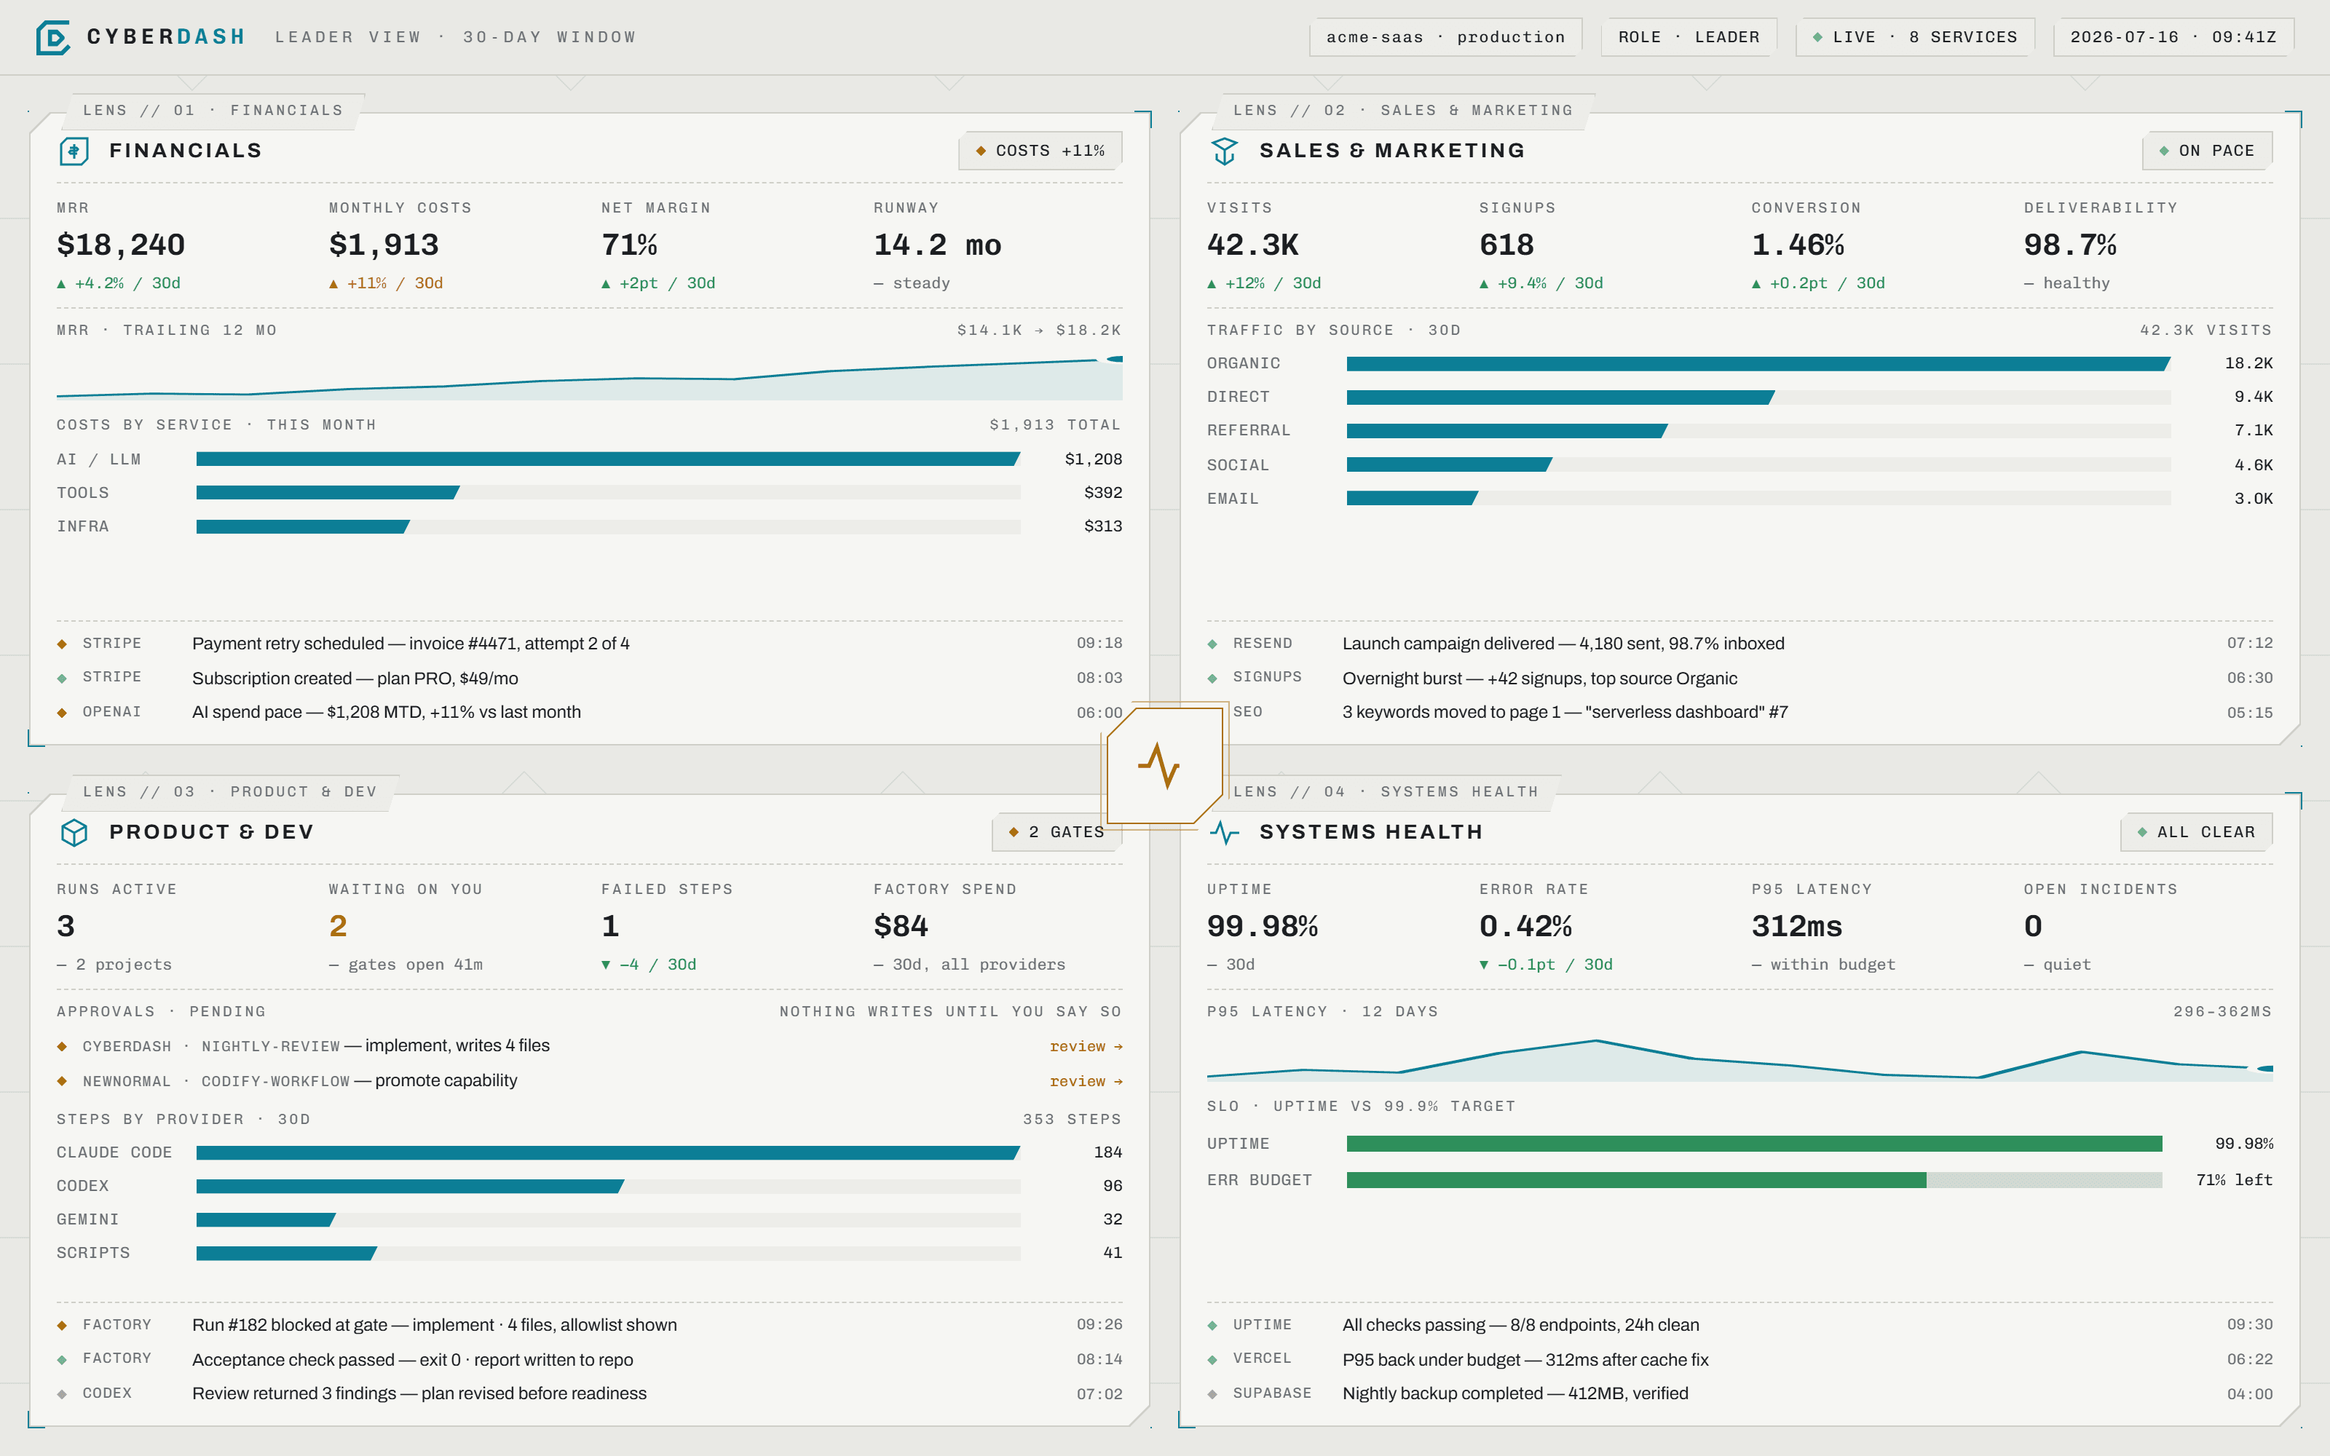2330x1456 pixels.
Task: Click the CyberDash logo icon
Action: coord(53,38)
